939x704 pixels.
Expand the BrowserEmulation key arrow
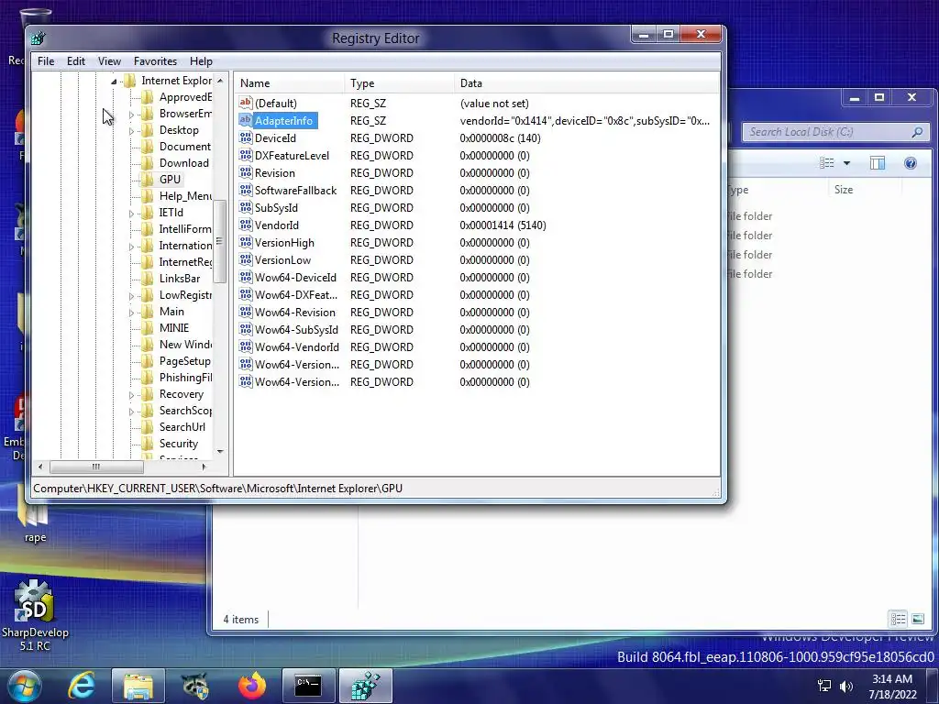click(131, 114)
